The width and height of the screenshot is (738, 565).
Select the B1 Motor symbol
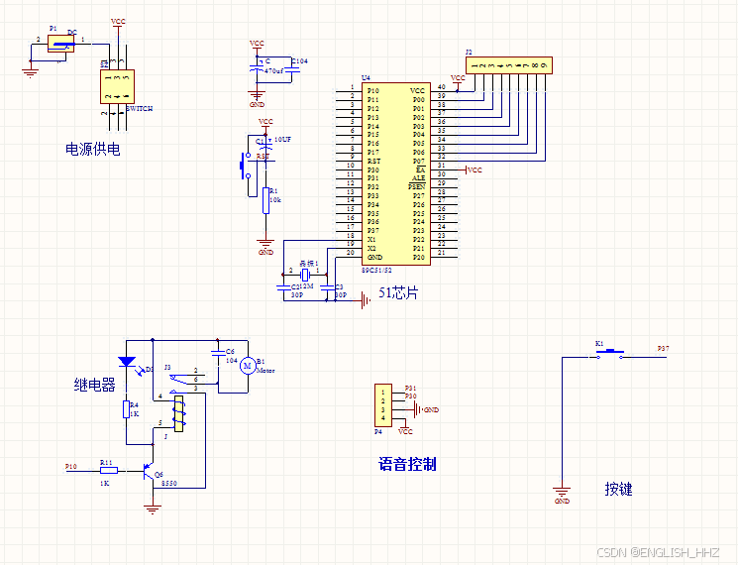coord(248,366)
